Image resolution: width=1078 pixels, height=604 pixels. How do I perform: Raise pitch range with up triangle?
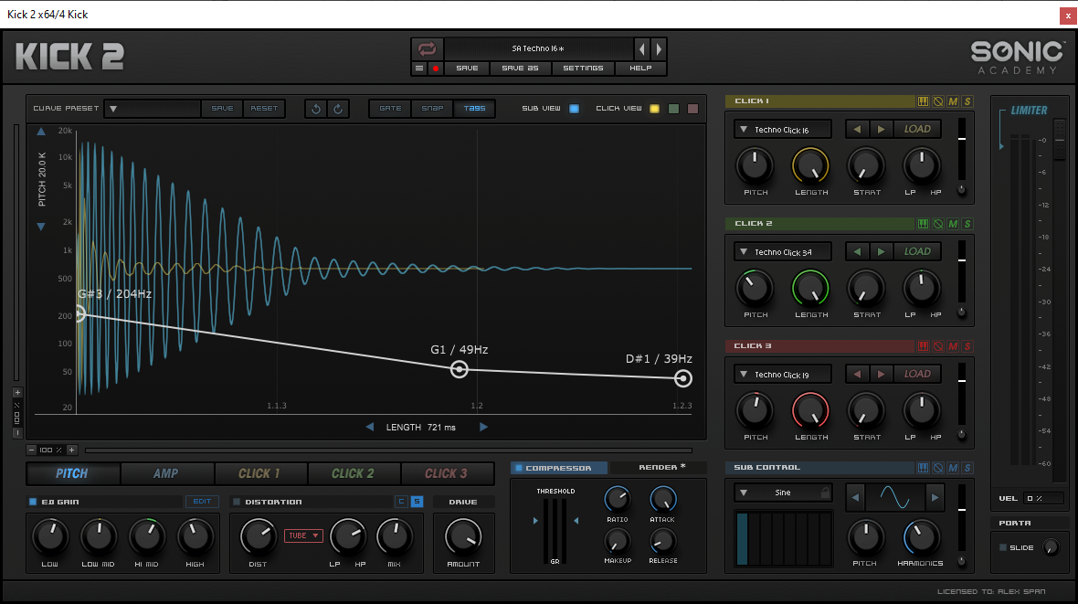pos(41,132)
